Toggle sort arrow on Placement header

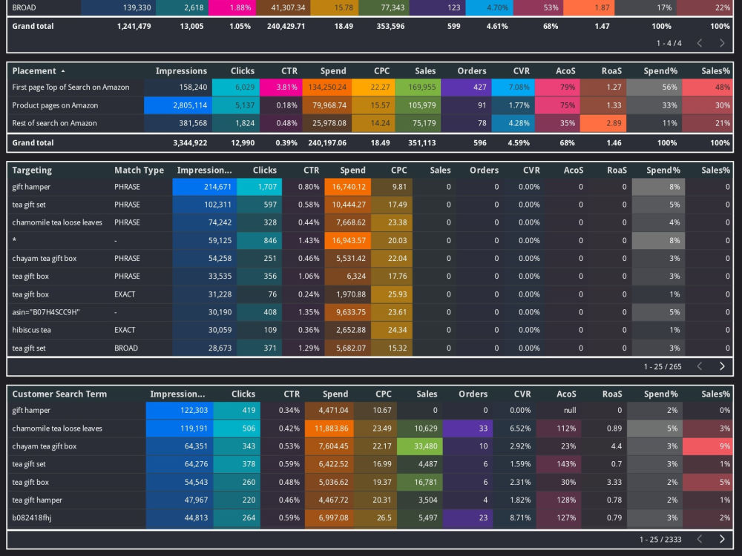point(63,71)
